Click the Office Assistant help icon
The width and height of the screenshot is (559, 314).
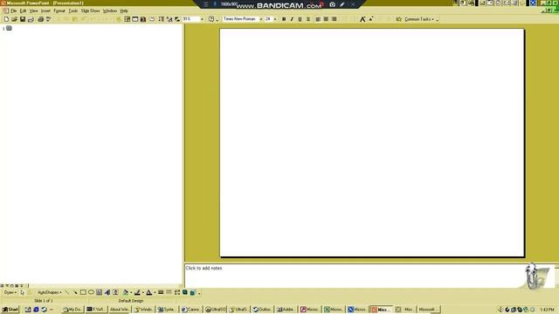(211, 19)
